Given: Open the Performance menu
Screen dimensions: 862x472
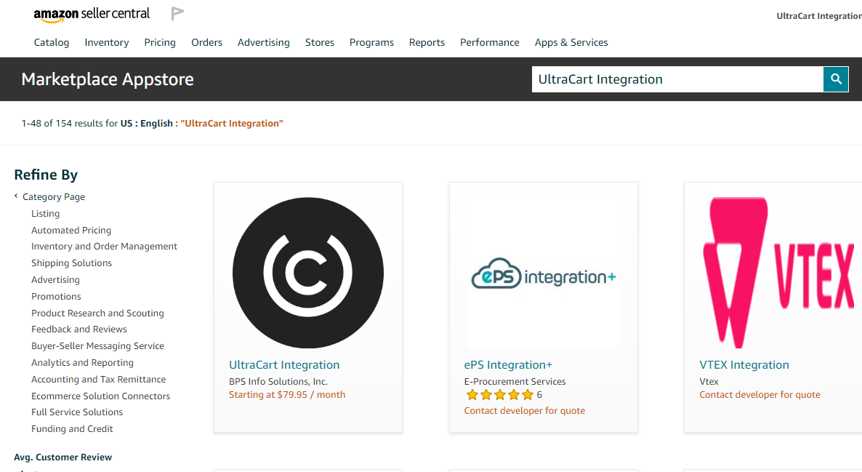Looking at the screenshot, I should coord(490,42).
